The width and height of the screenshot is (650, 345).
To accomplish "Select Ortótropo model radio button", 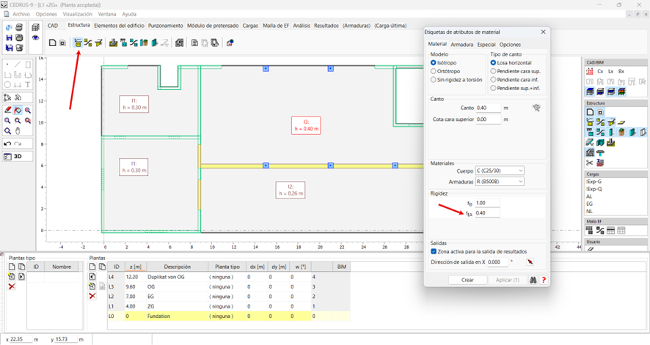I will [433, 71].
